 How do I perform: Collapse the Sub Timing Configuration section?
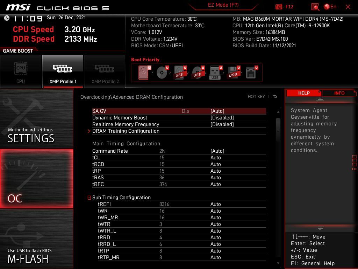[89, 198]
